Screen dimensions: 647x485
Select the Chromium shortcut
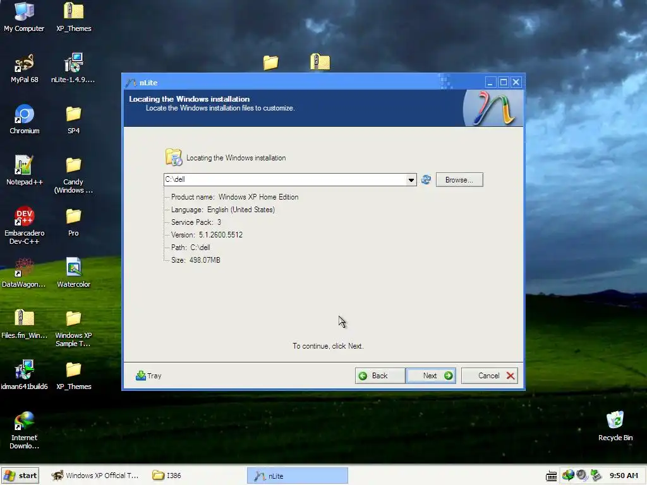tap(25, 119)
